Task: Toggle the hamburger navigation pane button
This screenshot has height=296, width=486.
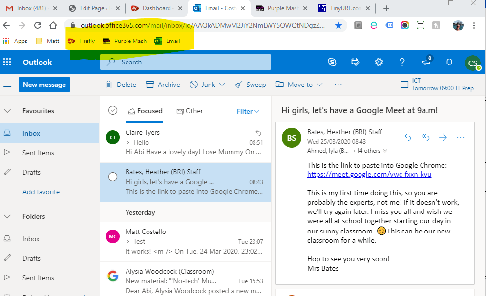Action: (x=7, y=85)
